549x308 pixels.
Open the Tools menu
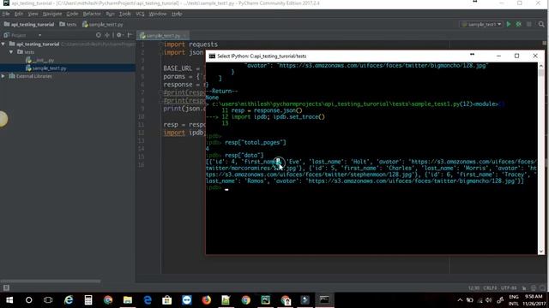click(x=124, y=14)
